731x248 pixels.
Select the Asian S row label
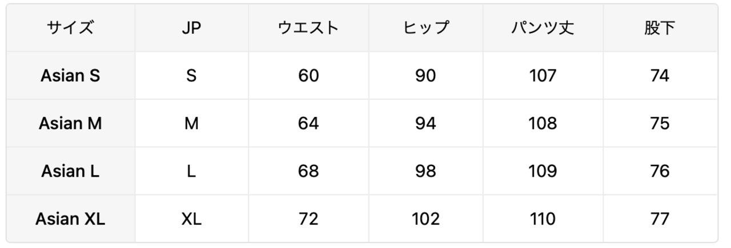pyautogui.click(x=70, y=76)
